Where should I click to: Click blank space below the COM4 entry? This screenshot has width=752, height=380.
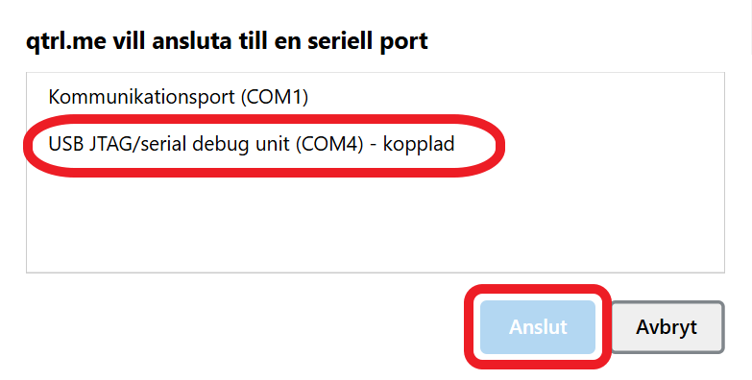[x=376, y=221]
